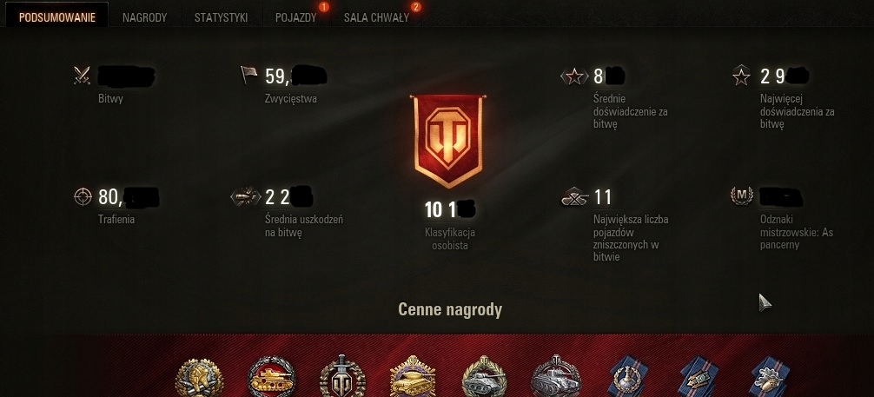Image resolution: width=874 pixels, height=397 pixels.
Task: Click the Podsumowanie tab
Action: [56, 17]
